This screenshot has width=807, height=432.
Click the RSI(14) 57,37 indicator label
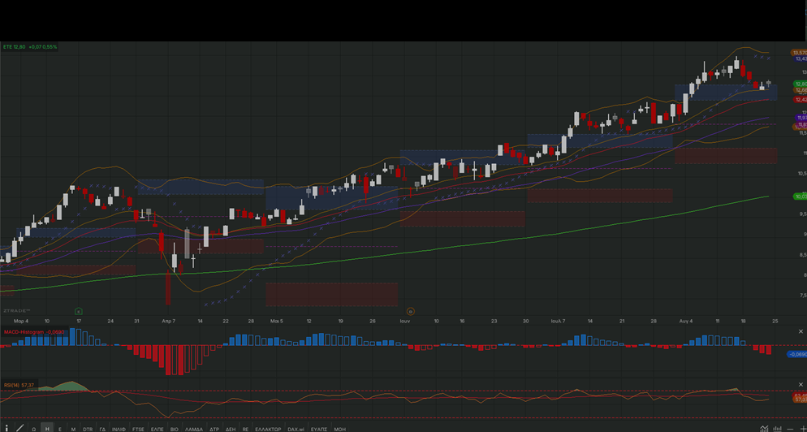point(19,385)
